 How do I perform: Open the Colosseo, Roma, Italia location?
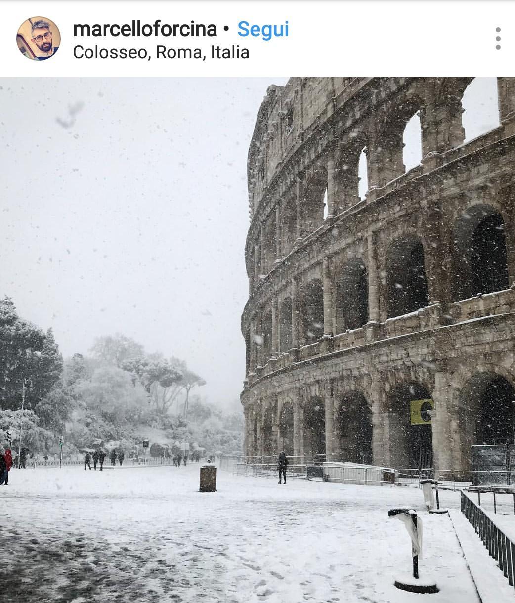pos(161,52)
